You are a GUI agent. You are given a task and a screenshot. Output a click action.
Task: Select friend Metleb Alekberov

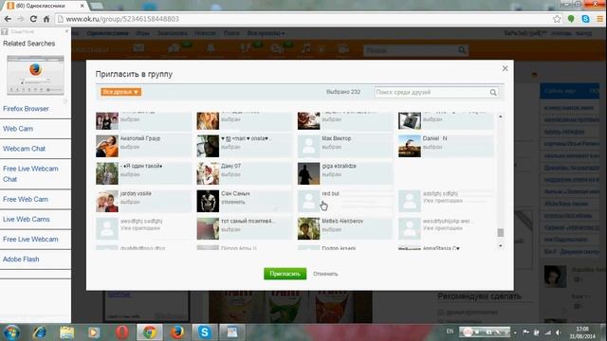point(345,228)
